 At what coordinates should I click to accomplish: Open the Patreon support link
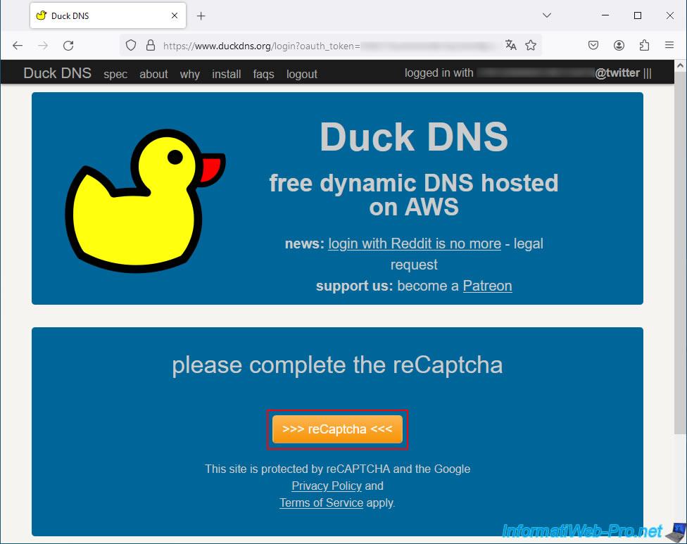tap(487, 286)
